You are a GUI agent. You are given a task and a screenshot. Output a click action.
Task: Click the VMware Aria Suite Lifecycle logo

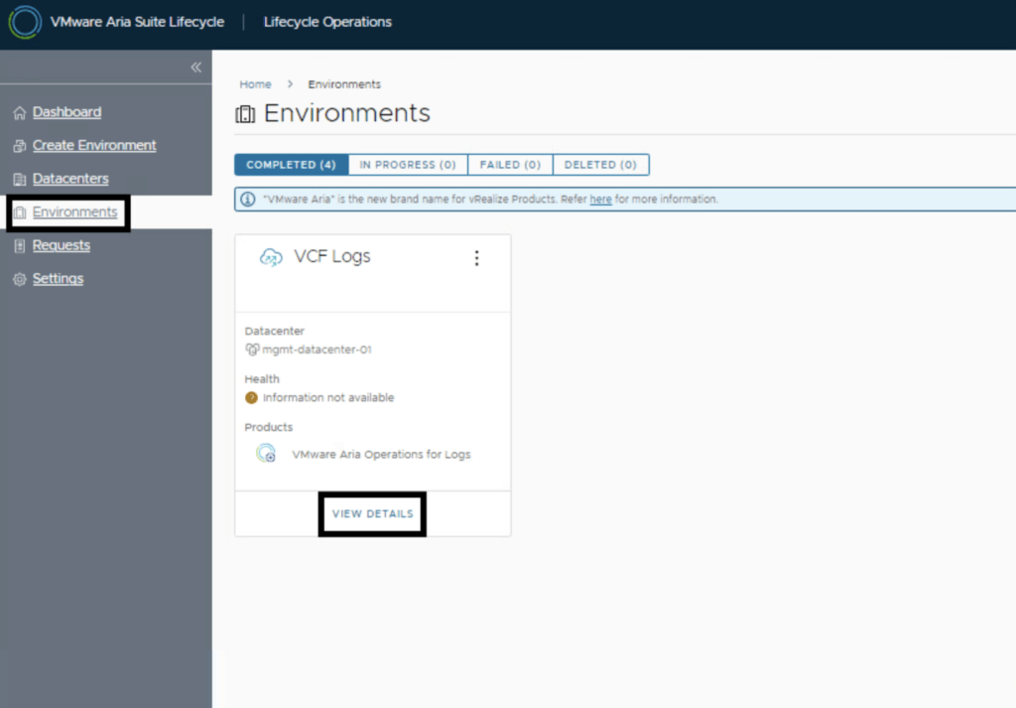click(x=25, y=22)
